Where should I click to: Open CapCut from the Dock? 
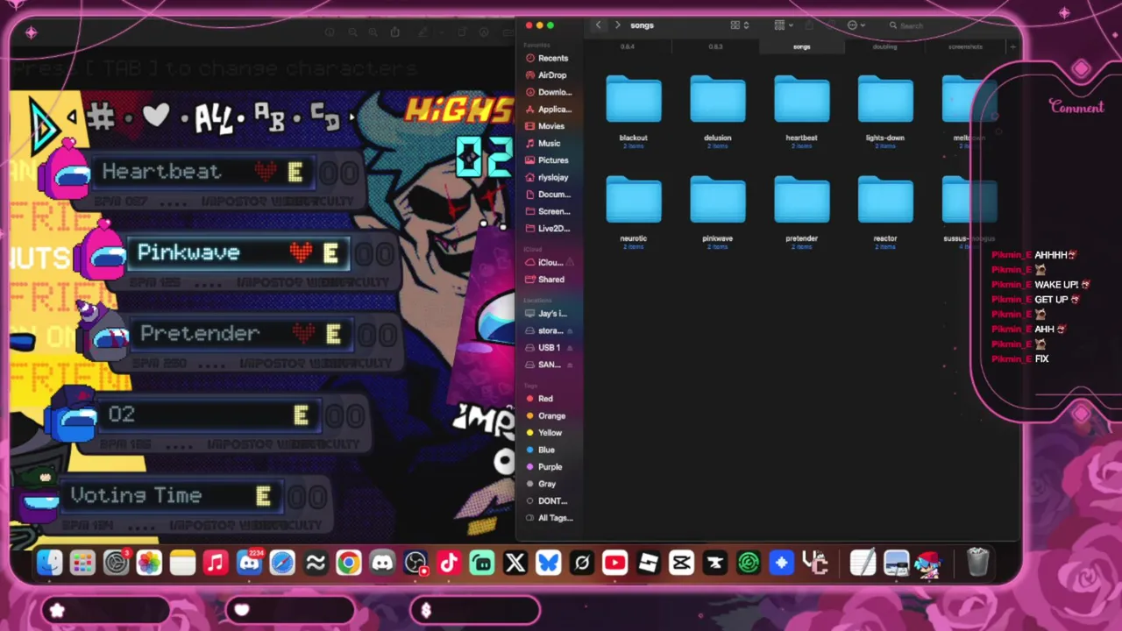click(x=681, y=563)
